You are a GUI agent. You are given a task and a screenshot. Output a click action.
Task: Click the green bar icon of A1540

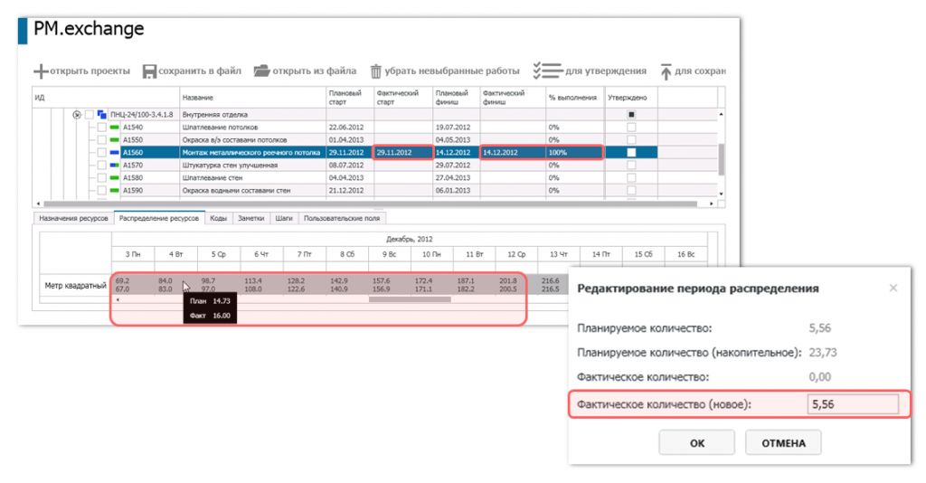coord(115,127)
